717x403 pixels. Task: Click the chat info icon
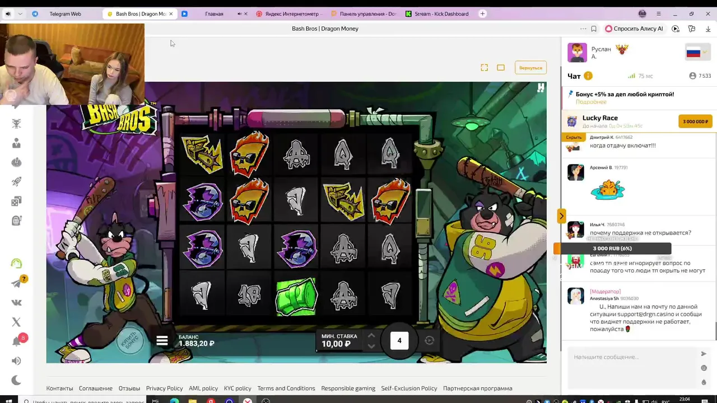tap(588, 76)
